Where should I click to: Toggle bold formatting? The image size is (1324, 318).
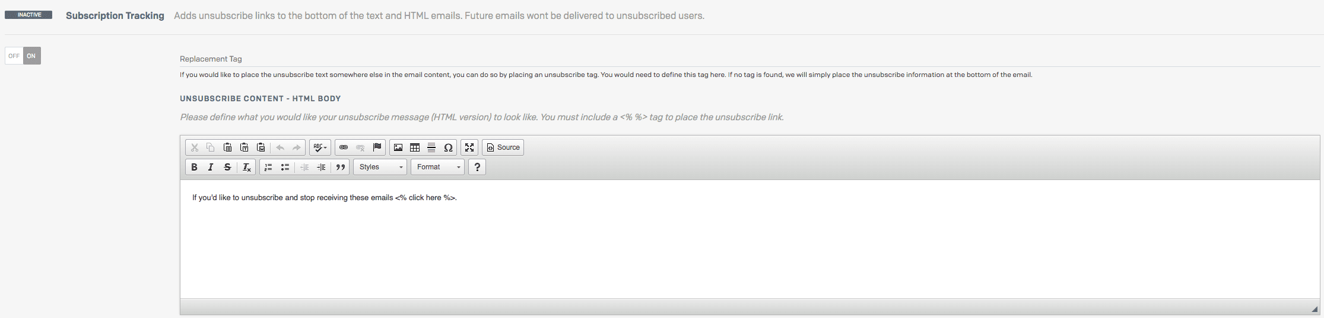pyautogui.click(x=194, y=167)
